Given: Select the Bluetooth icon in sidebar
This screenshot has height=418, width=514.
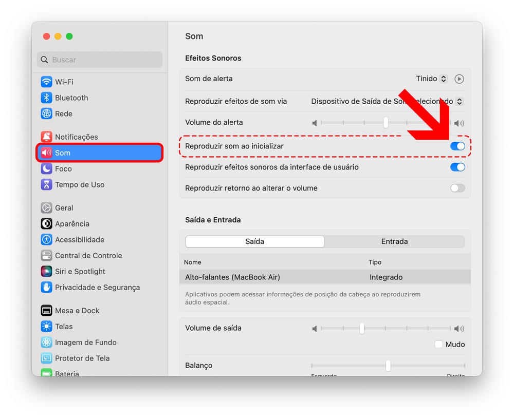Looking at the screenshot, I should [46, 98].
